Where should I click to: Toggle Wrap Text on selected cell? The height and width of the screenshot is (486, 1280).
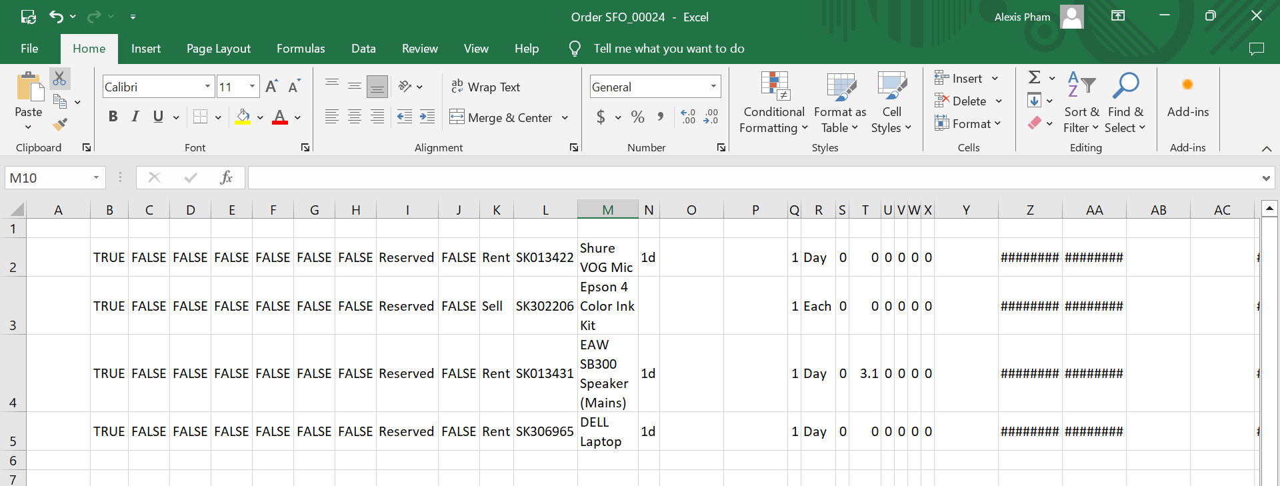(x=485, y=87)
